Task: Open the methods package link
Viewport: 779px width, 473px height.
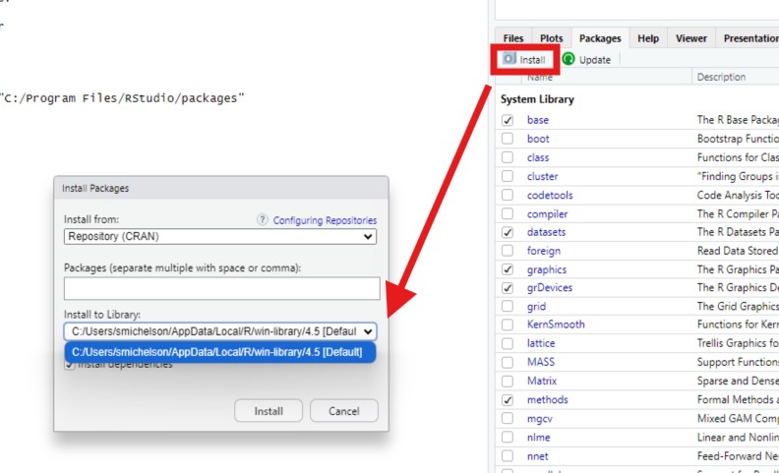Action: 548,399
